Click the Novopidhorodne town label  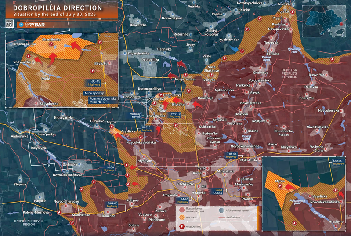66,202
